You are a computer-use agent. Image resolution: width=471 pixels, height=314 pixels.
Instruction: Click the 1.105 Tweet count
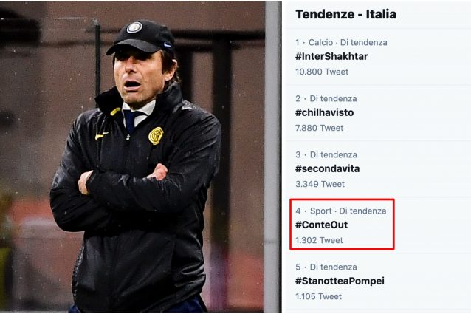(x=318, y=296)
